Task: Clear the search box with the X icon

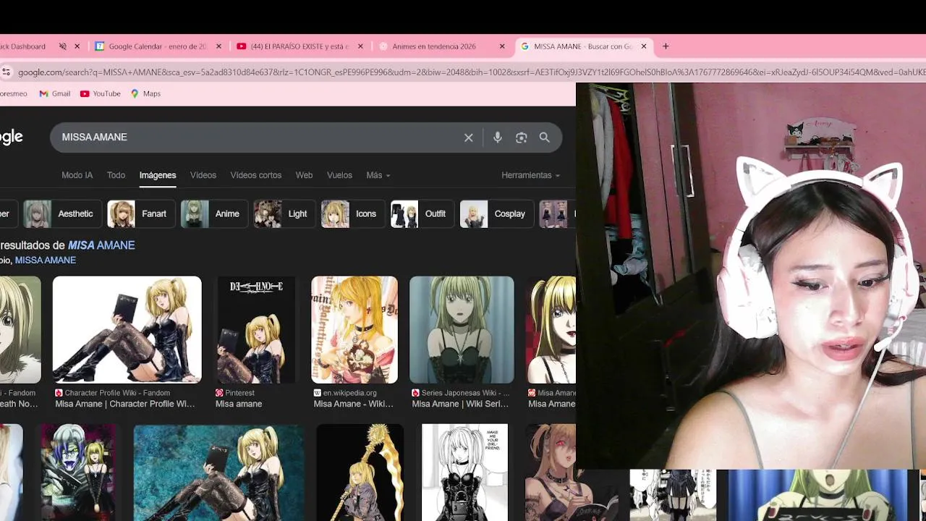Action: click(x=469, y=137)
